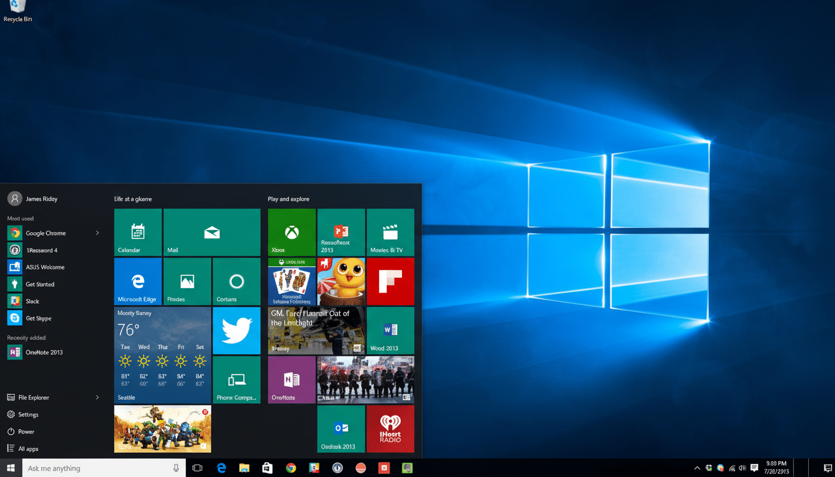Click the James Ridey account name
835x477 pixels.
[40, 198]
